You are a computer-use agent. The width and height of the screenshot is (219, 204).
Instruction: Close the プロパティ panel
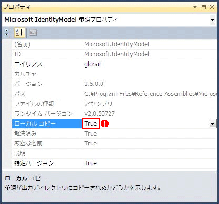pos(212,7)
